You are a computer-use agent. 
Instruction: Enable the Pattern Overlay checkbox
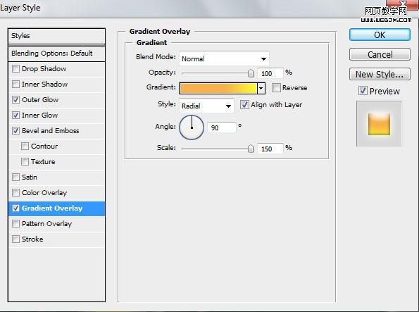pos(15,223)
